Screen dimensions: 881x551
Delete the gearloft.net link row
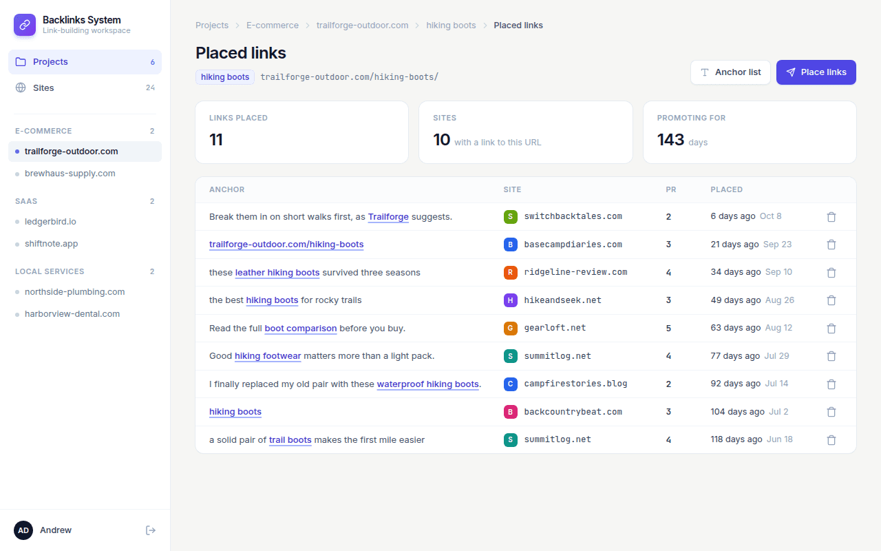(831, 329)
